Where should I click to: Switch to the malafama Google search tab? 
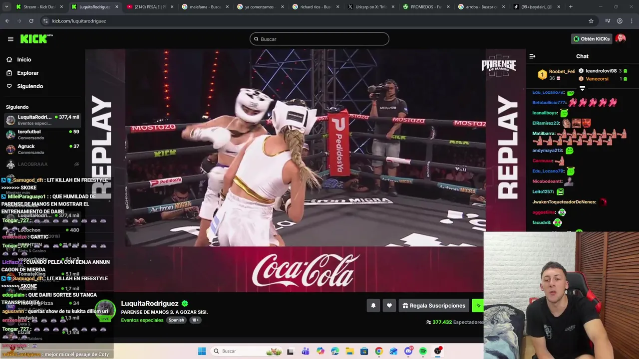[x=205, y=7]
